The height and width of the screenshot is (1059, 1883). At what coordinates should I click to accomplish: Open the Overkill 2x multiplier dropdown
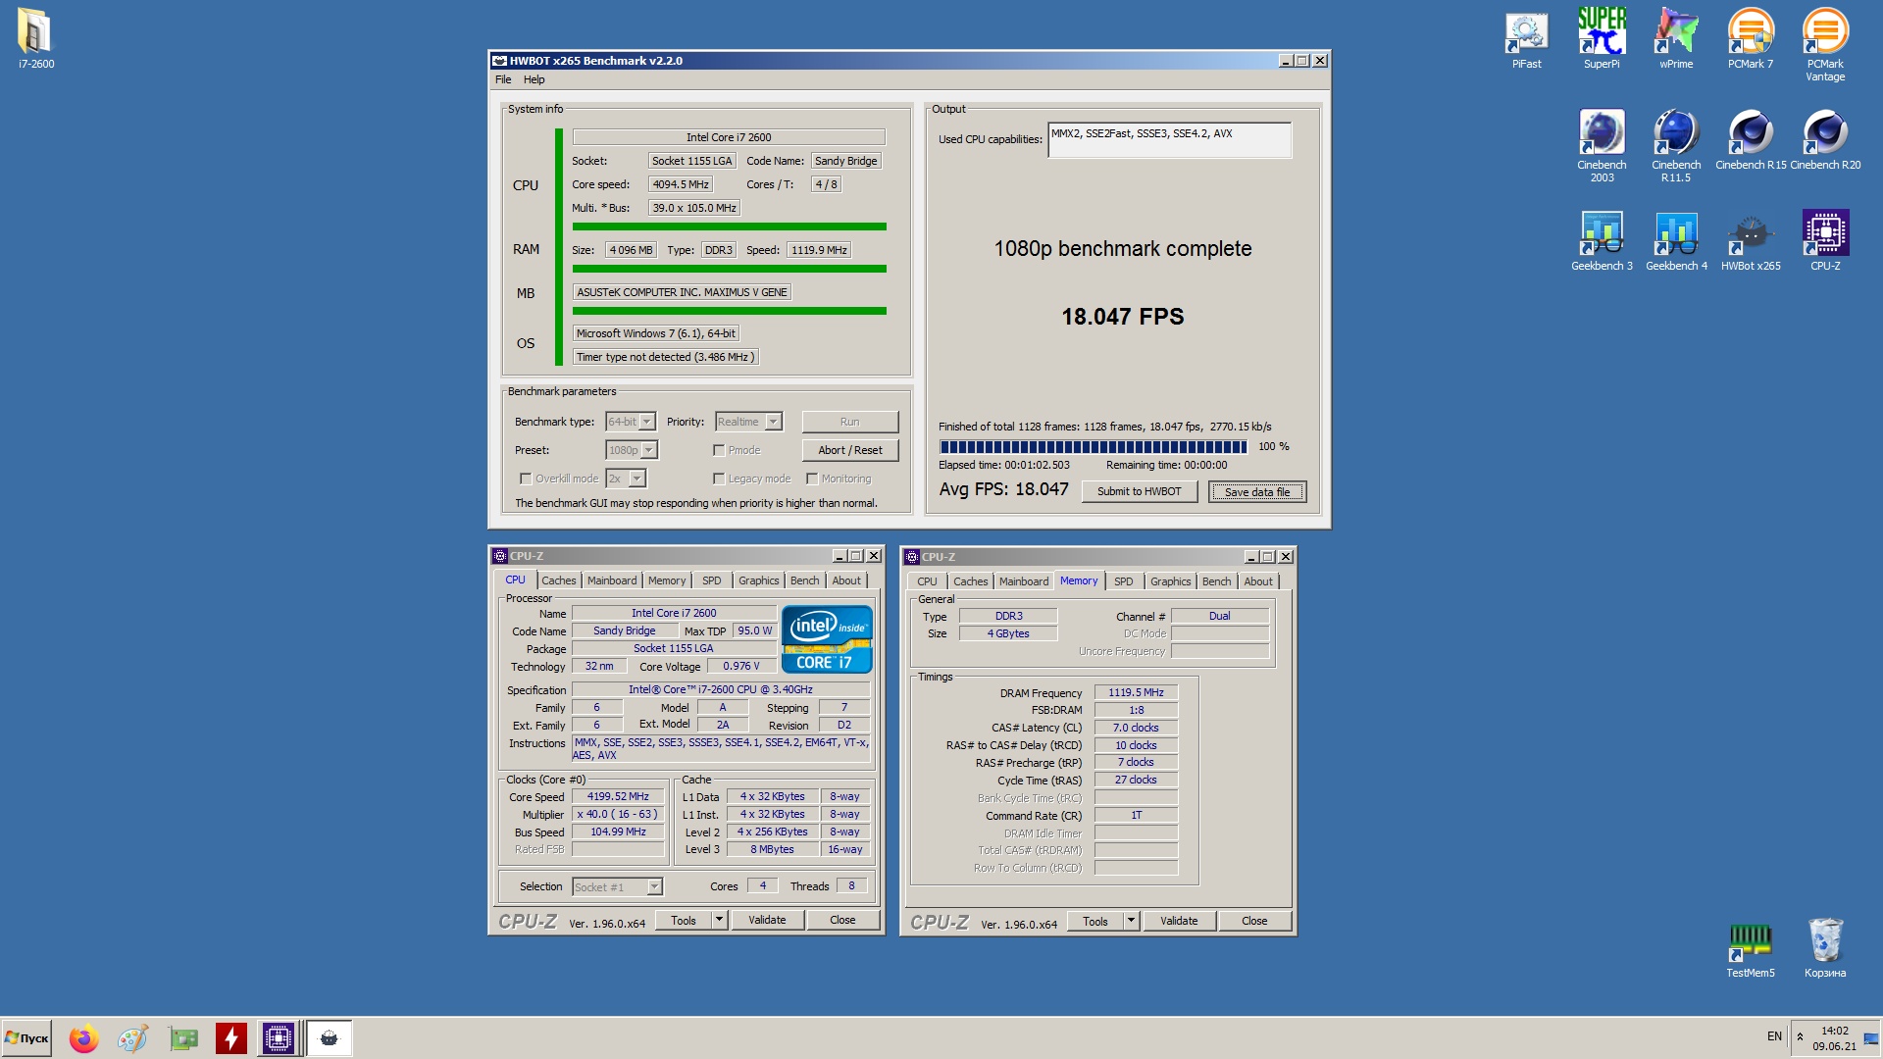637,479
